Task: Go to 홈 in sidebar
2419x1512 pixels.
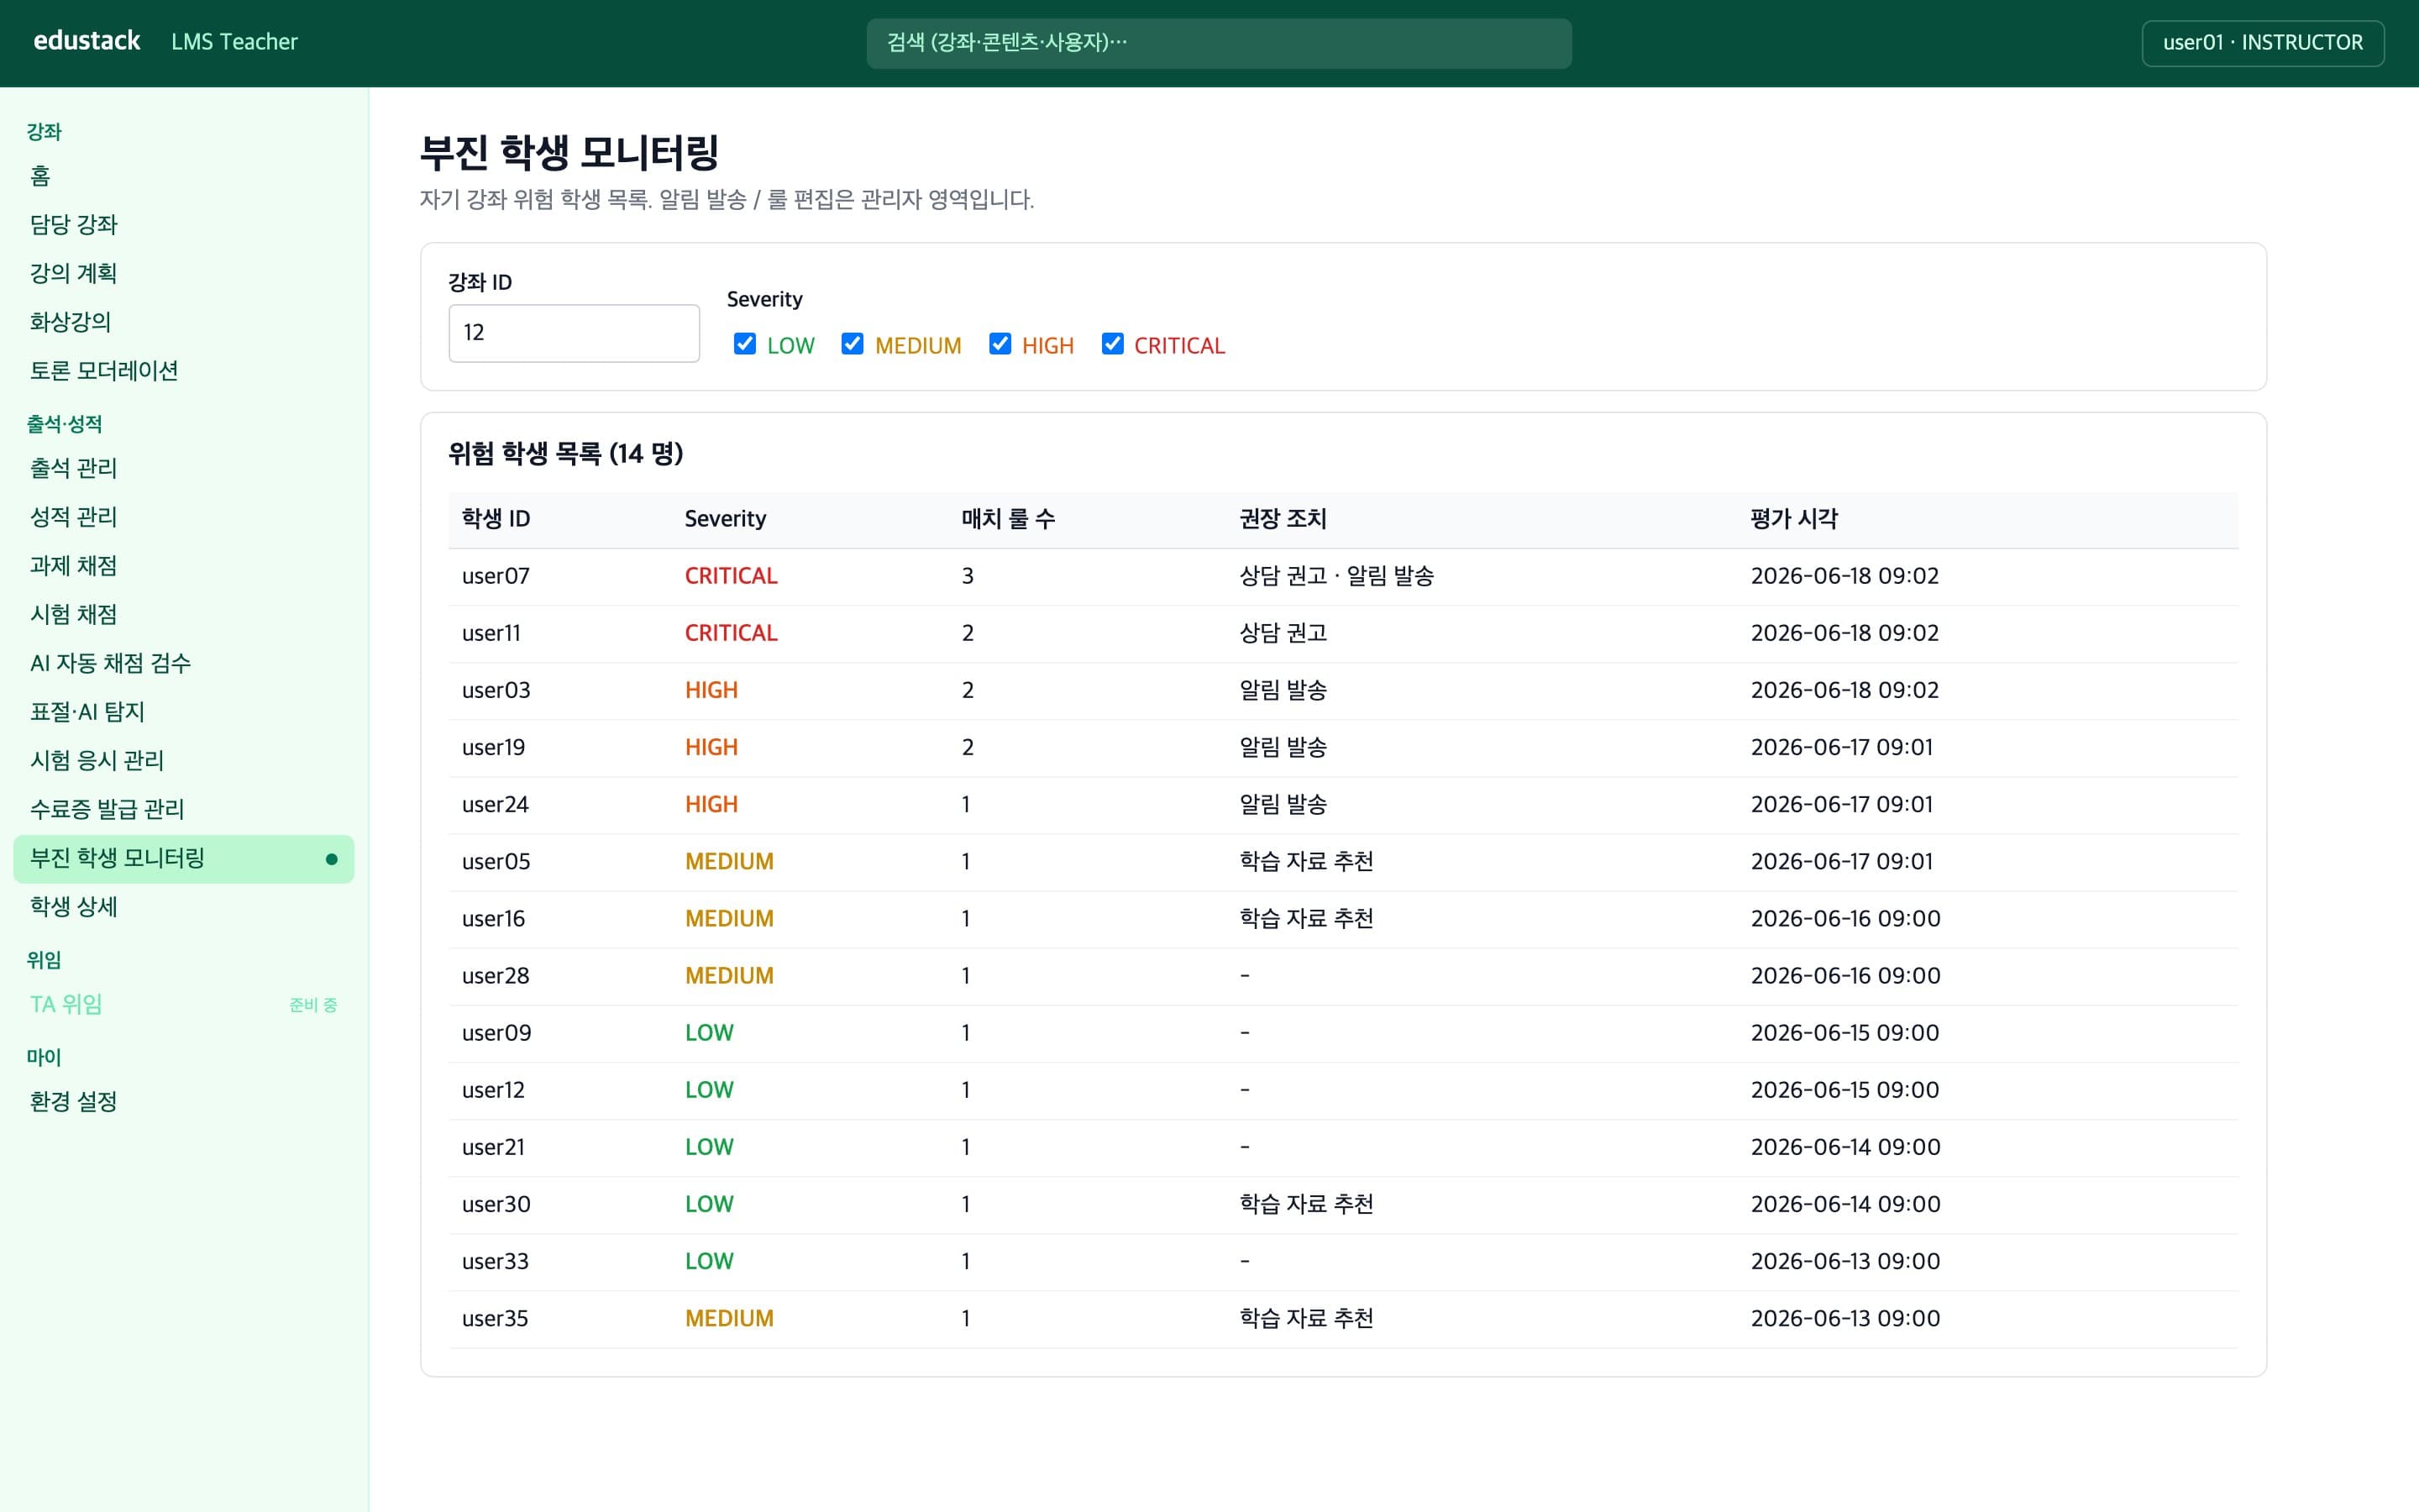Action: click(184, 176)
